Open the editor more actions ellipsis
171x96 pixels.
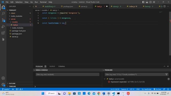pos(168,6)
